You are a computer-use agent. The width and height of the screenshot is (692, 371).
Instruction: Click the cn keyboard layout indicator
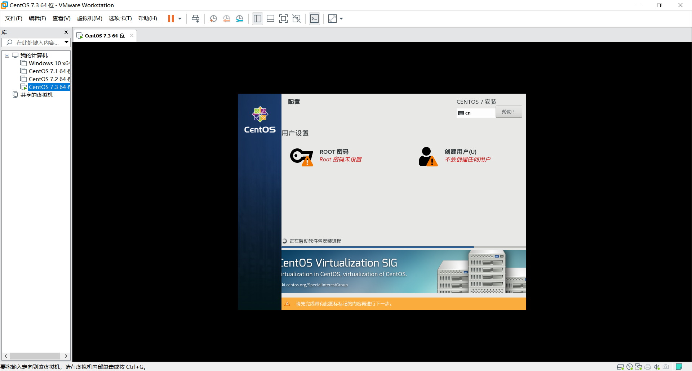click(x=476, y=113)
